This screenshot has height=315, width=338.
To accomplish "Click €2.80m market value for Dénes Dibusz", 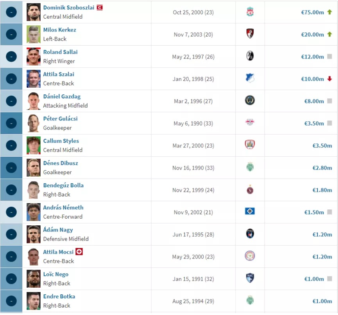I will tap(322, 168).
